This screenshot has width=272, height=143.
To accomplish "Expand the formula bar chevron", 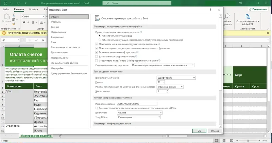I will pyautogui.click(x=268, y=40).
